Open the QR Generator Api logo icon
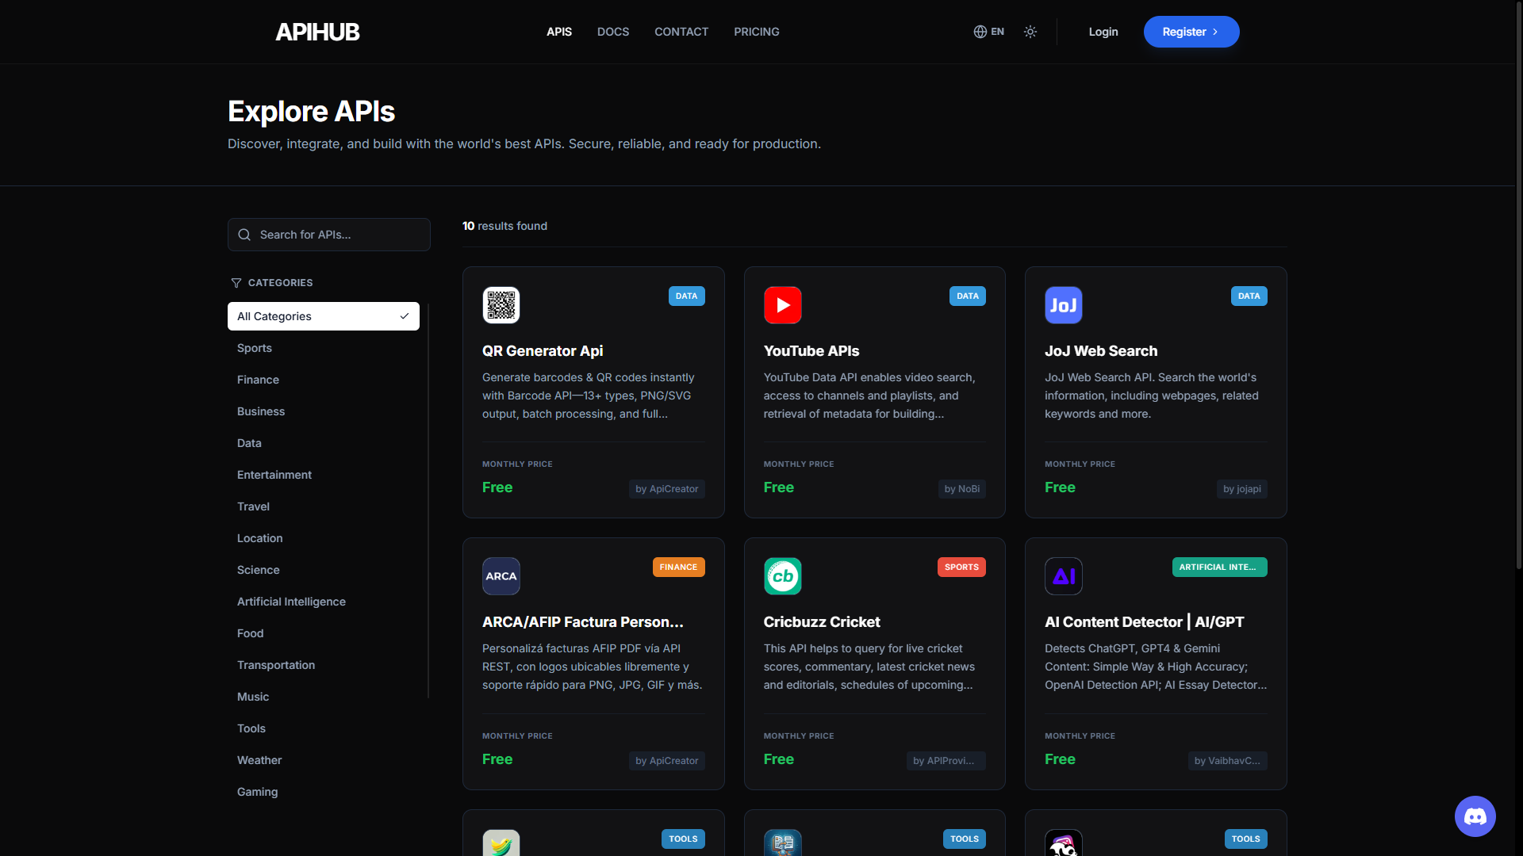Screen dimensions: 1523x856 [501, 304]
